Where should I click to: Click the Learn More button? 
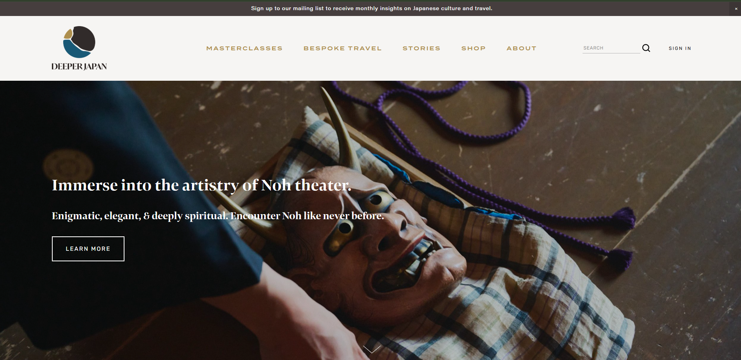pos(88,249)
